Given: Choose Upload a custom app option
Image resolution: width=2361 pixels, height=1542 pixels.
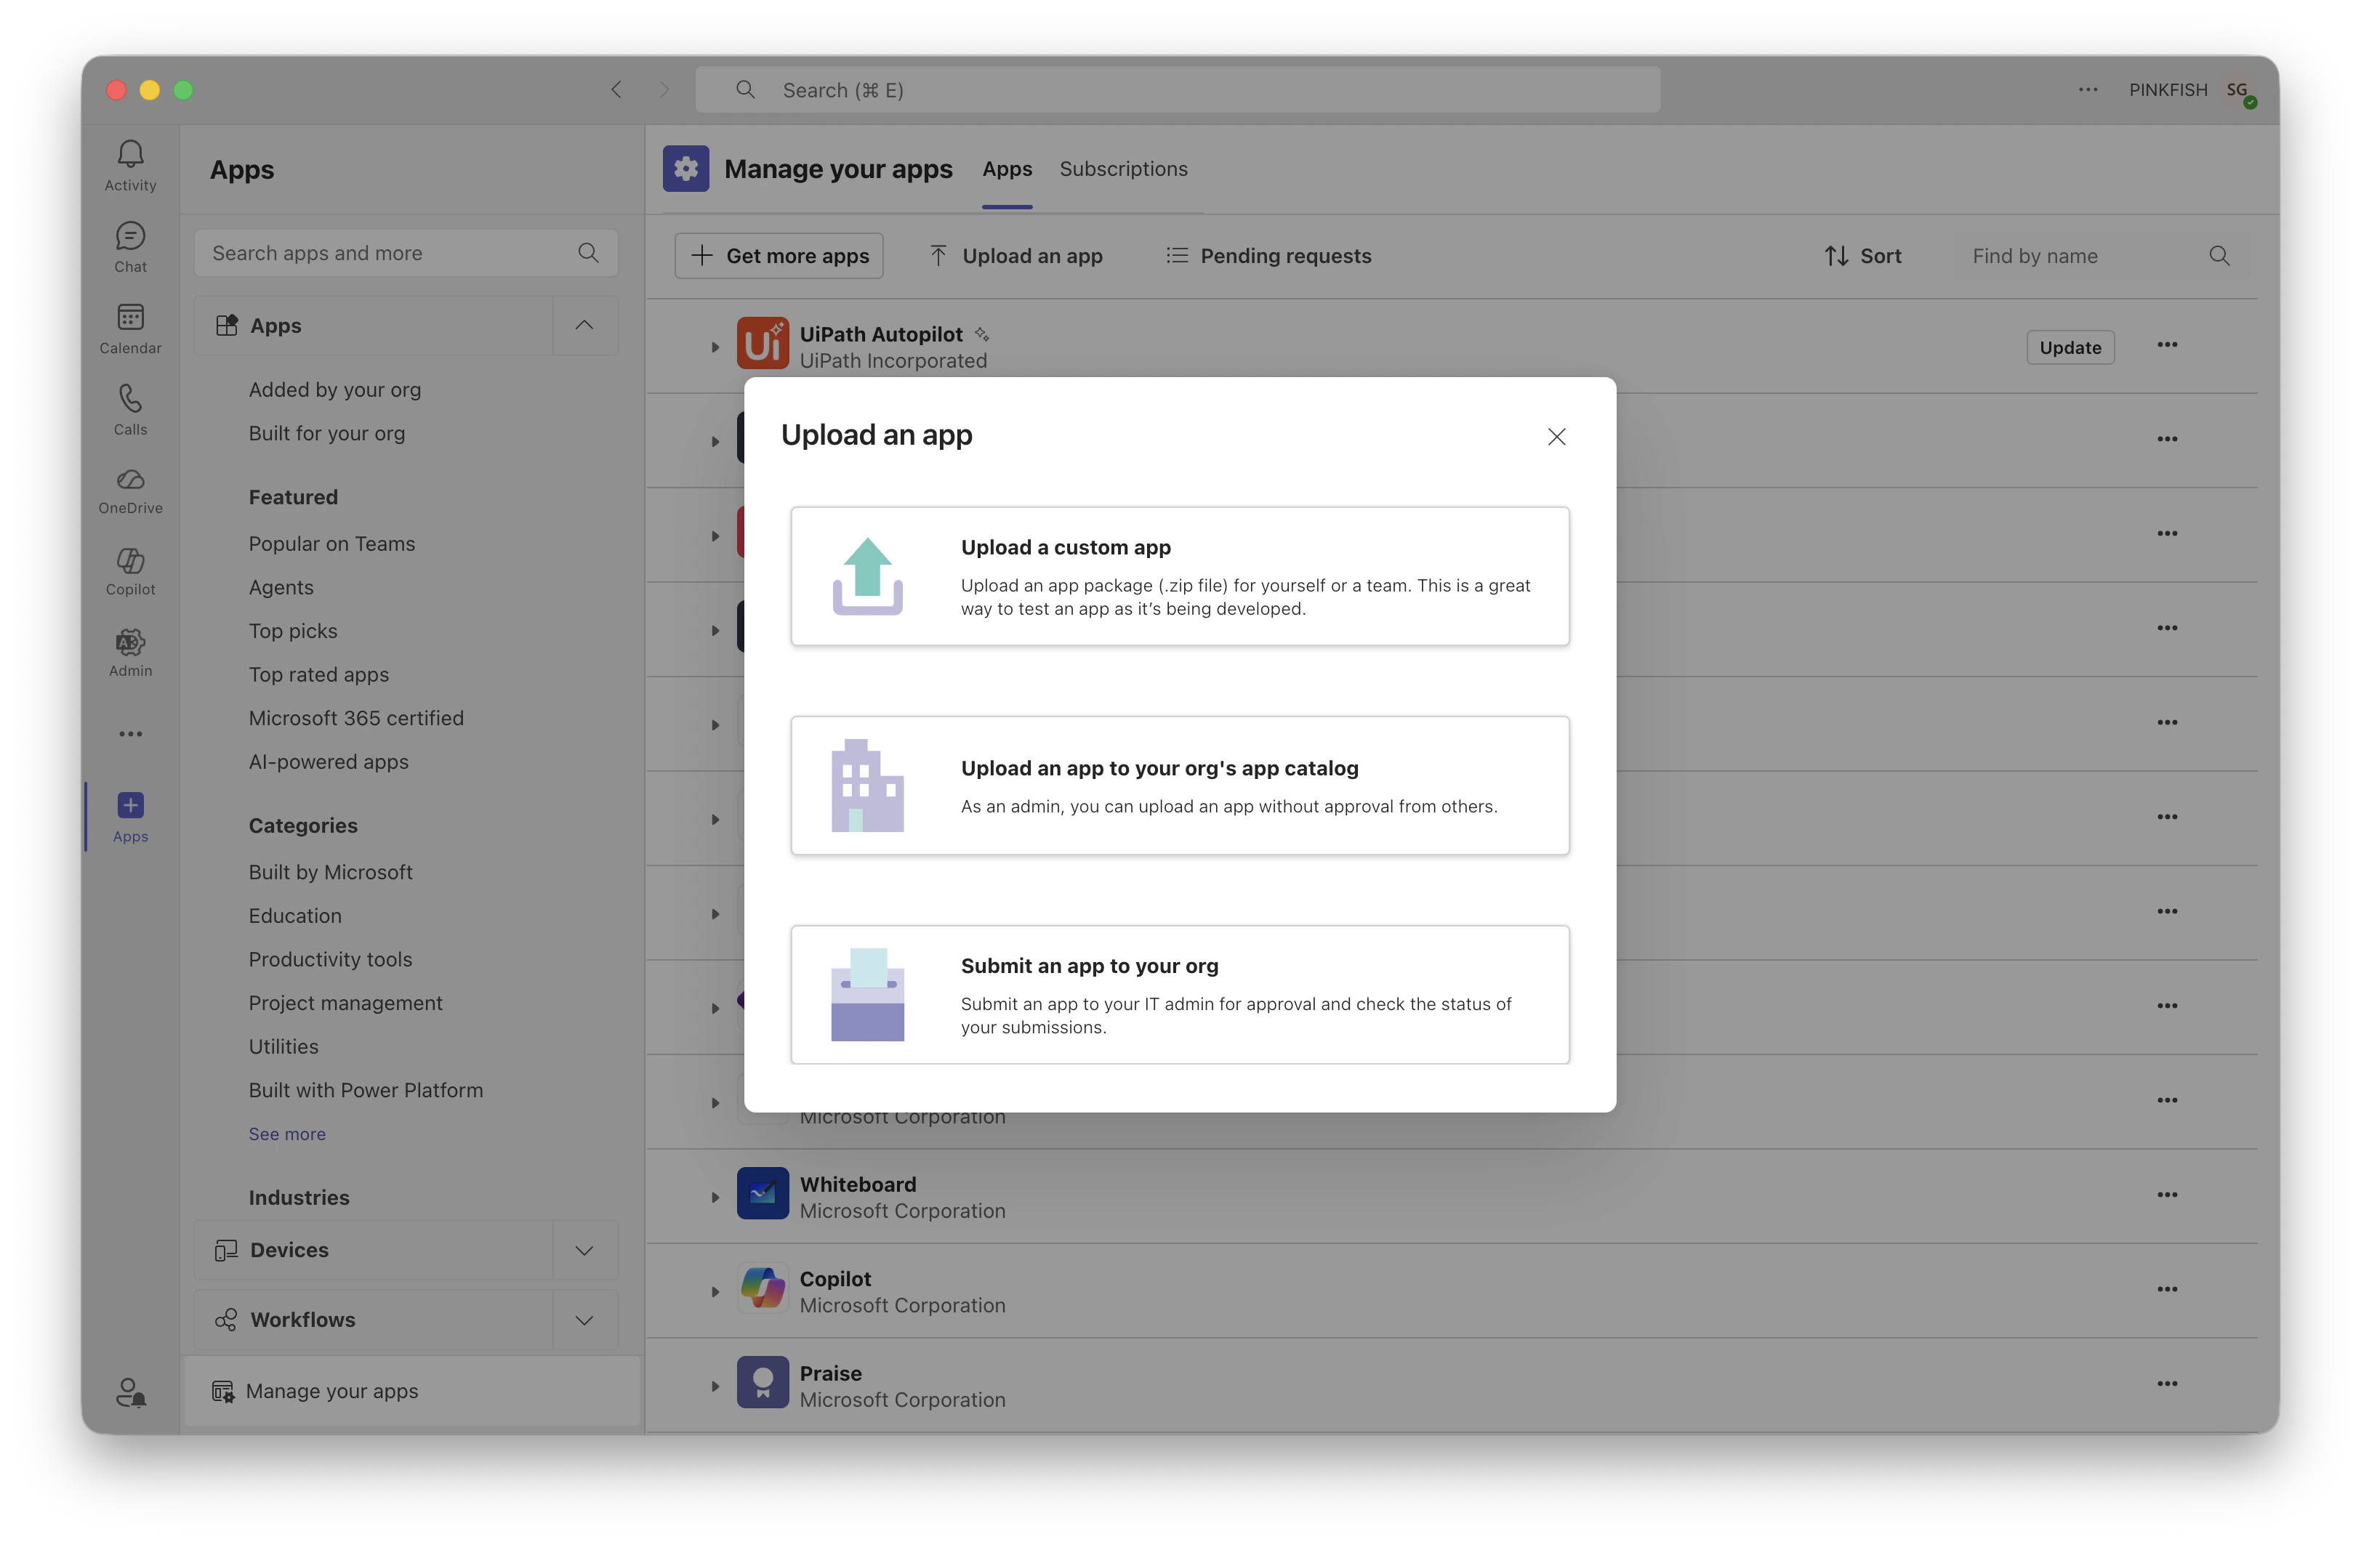Looking at the screenshot, I should coord(1180,576).
